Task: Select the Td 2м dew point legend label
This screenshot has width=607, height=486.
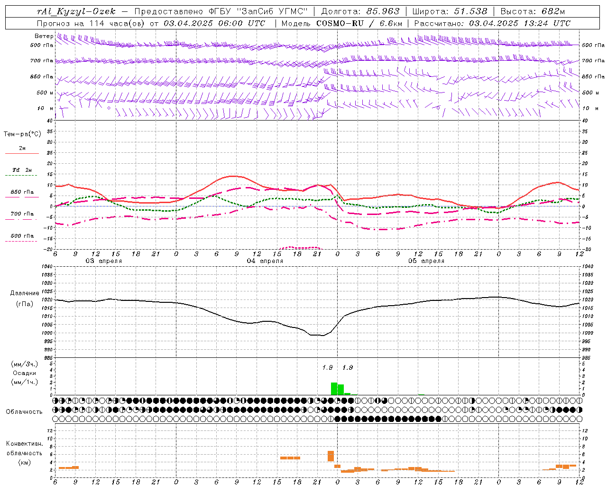Action: (x=22, y=170)
